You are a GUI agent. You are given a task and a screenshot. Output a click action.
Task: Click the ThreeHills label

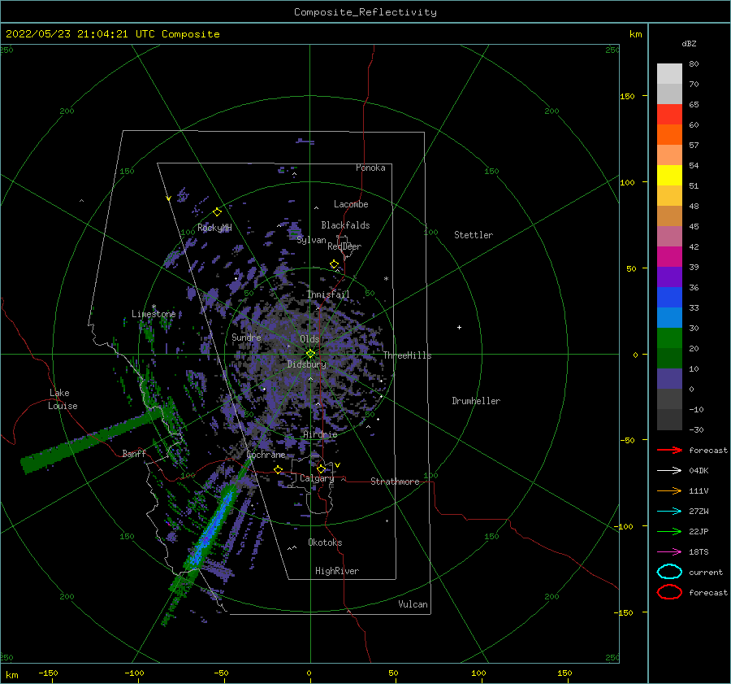pos(408,355)
